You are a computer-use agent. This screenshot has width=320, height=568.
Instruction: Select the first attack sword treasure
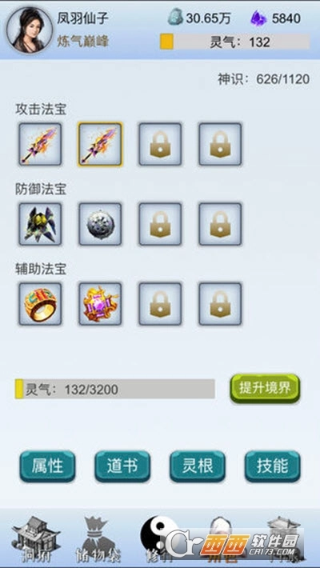click(x=40, y=144)
